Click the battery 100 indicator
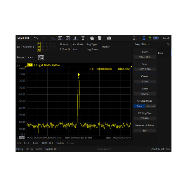 coord(156,38)
